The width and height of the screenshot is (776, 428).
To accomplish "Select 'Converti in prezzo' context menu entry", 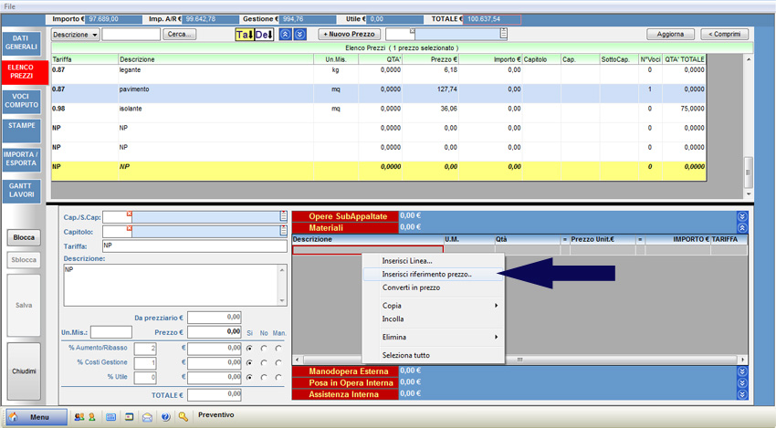I will 411,287.
